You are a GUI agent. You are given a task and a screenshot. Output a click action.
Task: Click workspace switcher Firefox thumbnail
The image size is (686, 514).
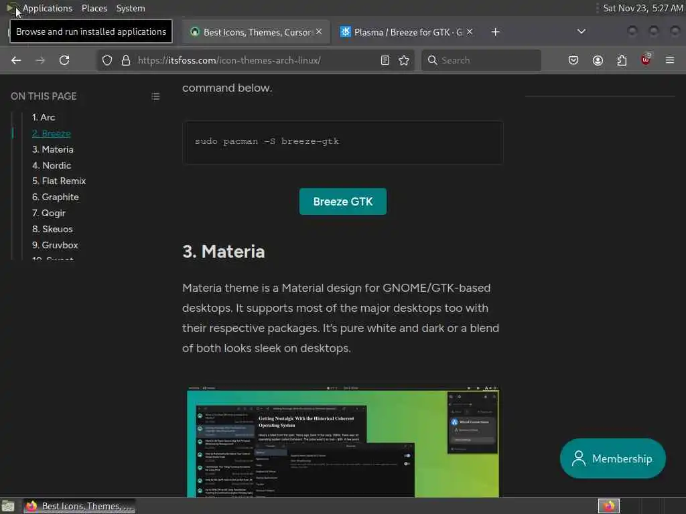pyautogui.click(x=609, y=506)
